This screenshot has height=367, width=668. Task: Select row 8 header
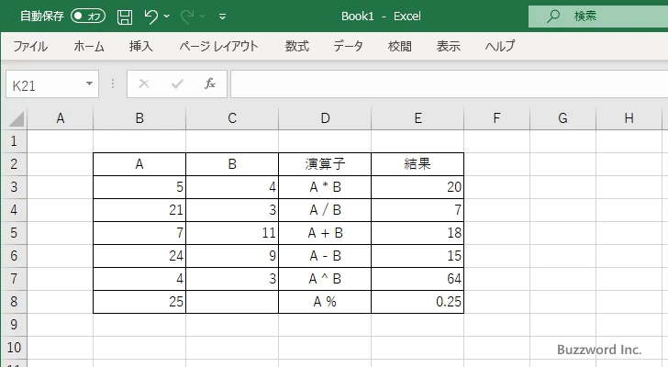14,302
